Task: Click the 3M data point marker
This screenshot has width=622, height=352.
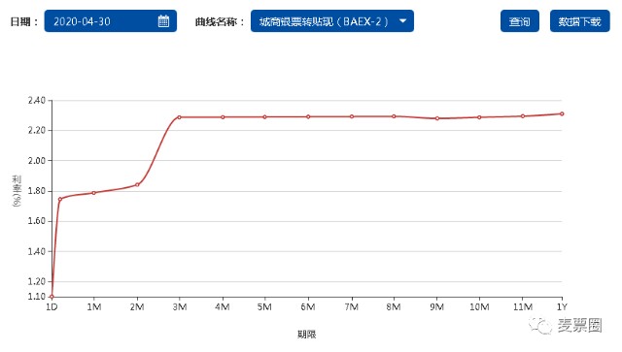Action: click(179, 117)
